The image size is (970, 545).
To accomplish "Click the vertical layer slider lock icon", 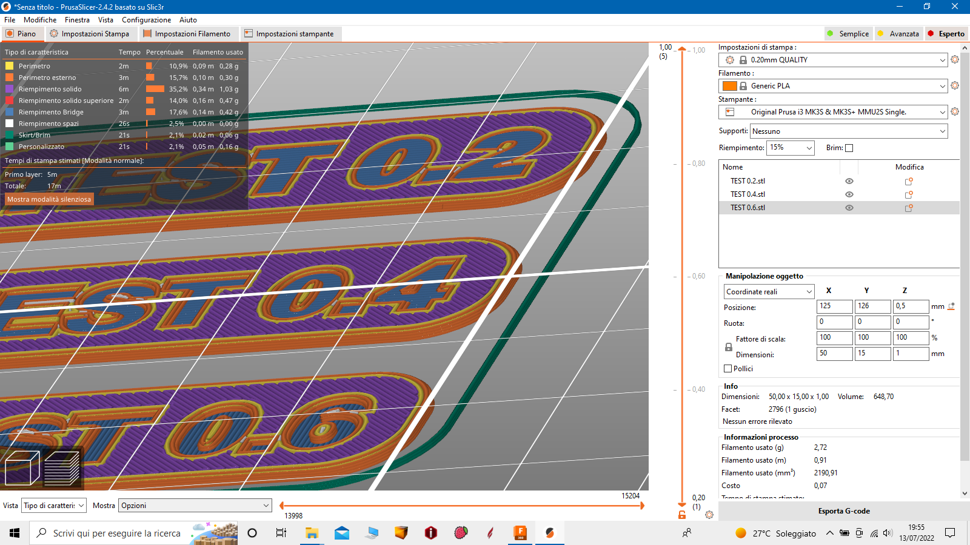I will tap(682, 515).
